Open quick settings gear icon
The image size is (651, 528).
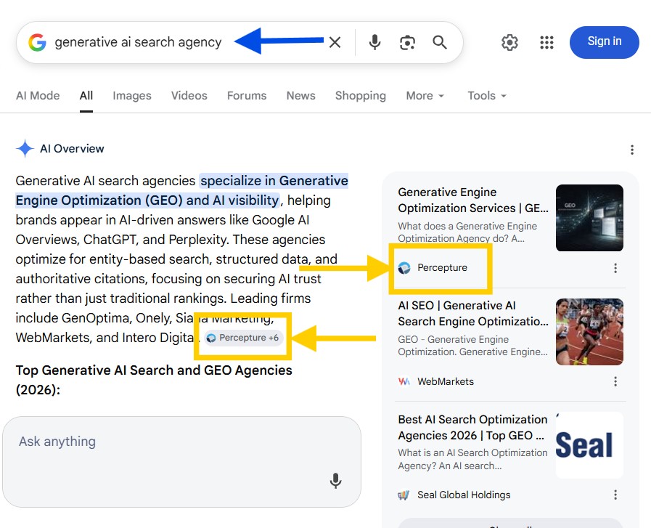[509, 42]
